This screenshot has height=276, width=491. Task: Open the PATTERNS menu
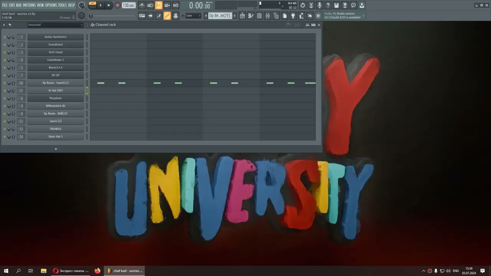tap(29, 5)
